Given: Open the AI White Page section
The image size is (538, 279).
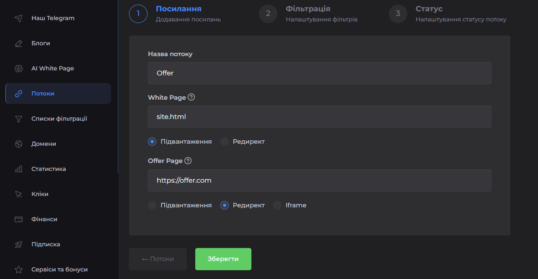Looking at the screenshot, I should [x=52, y=68].
